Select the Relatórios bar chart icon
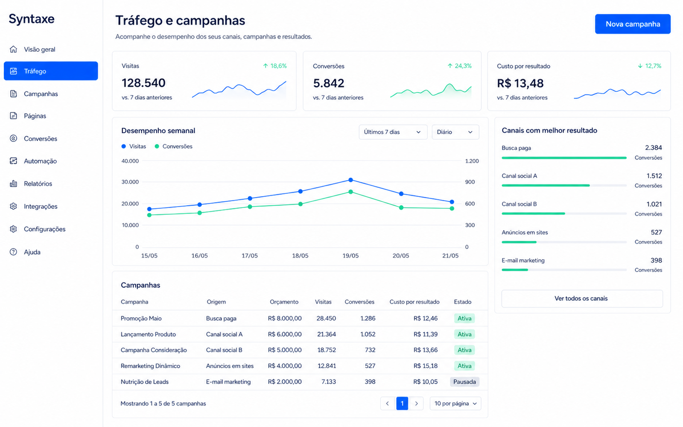This screenshot has width=683, height=427. pyautogui.click(x=14, y=184)
